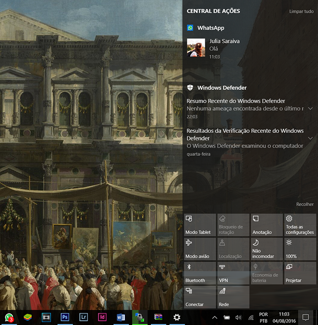
Task: Click the quarta-feira timestamp text
Action: tap(198, 154)
